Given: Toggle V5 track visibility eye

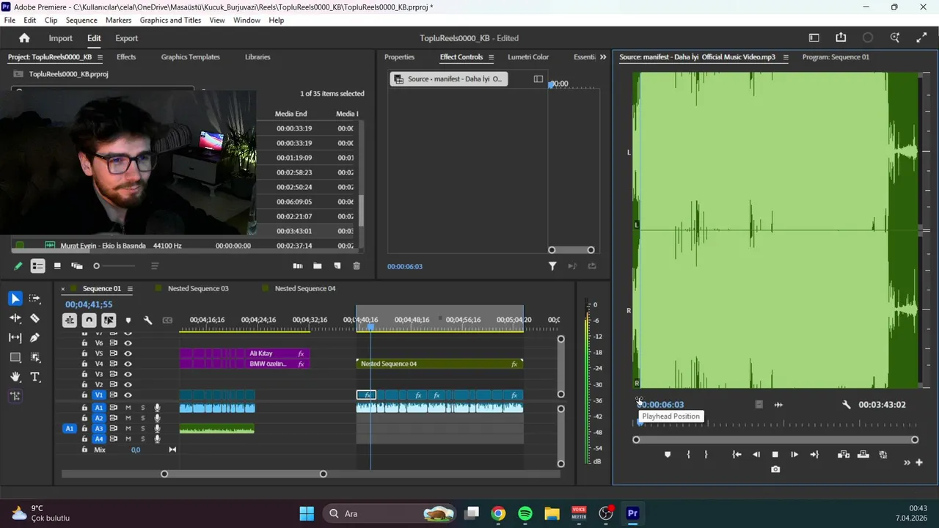Looking at the screenshot, I should (x=128, y=353).
